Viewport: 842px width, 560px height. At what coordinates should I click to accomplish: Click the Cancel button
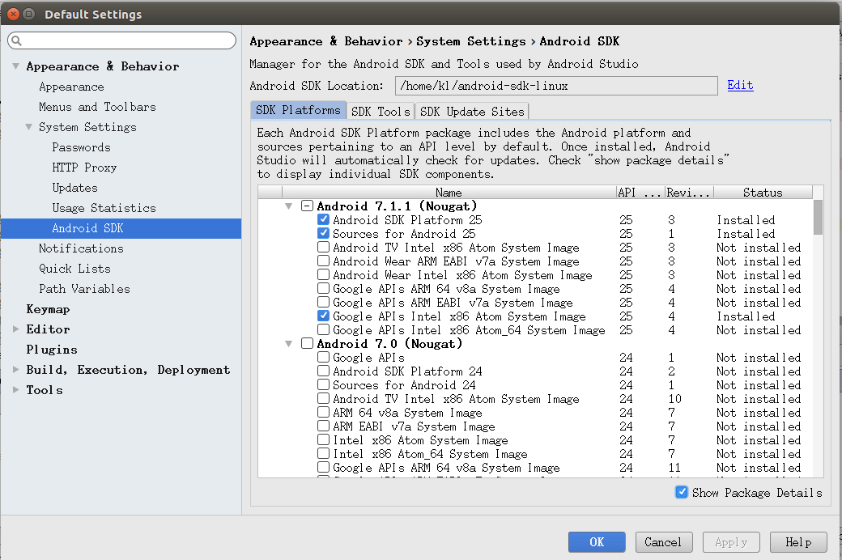(x=664, y=542)
